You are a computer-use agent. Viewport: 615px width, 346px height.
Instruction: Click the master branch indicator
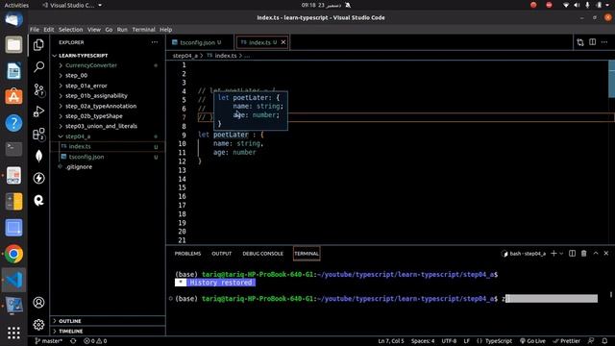[x=49, y=341]
